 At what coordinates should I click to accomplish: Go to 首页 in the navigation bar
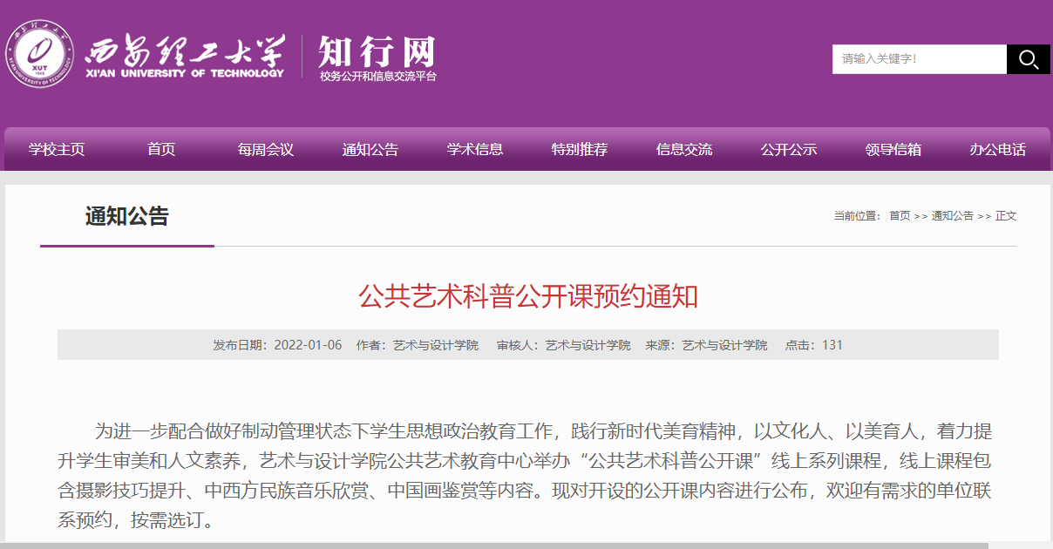pyautogui.click(x=161, y=149)
